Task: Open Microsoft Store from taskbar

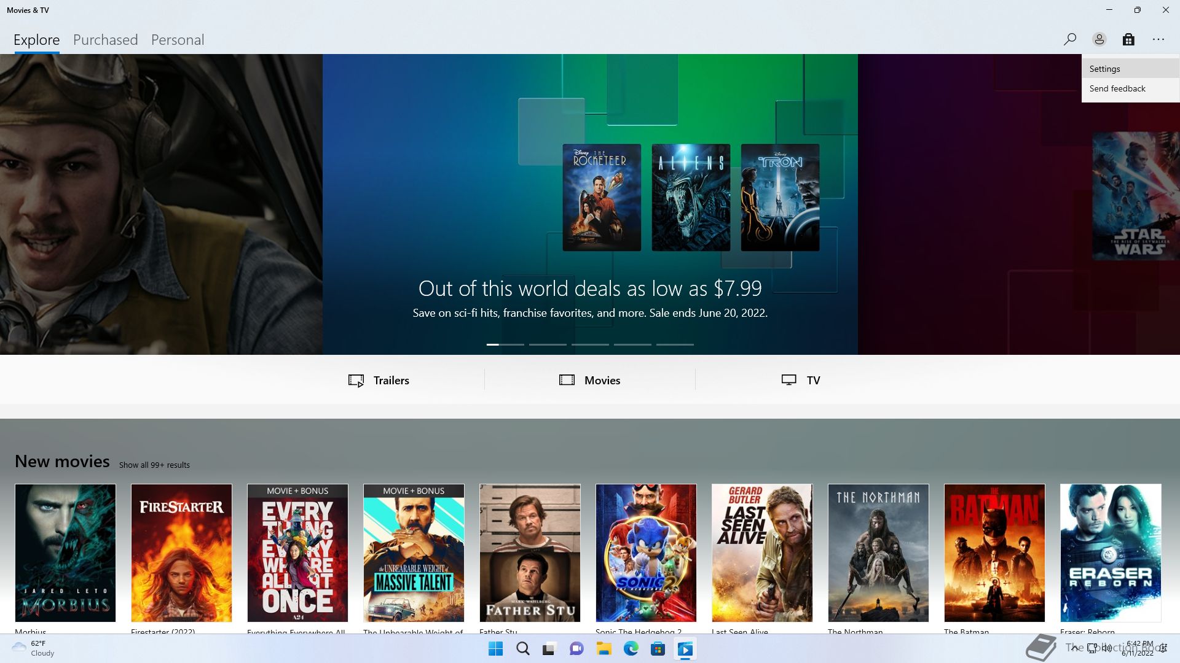Action: pos(658,649)
